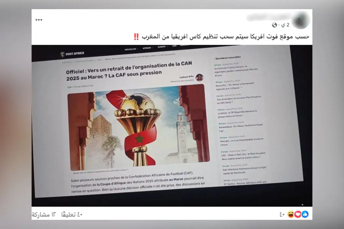The width and height of the screenshot is (344, 229).
Task: Click the image caption below the trophy picture
Action: coord(101,171)
